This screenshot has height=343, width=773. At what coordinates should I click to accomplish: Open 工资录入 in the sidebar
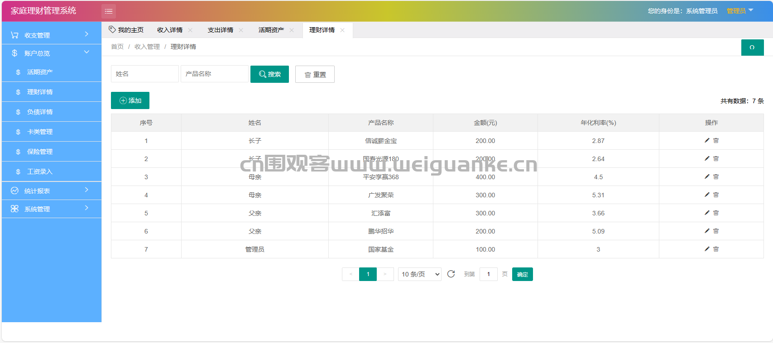[52, 171]
